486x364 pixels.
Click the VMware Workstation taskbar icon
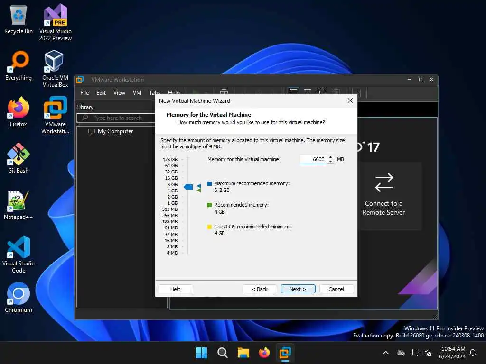pyautogui.click(x=285, y=353)
